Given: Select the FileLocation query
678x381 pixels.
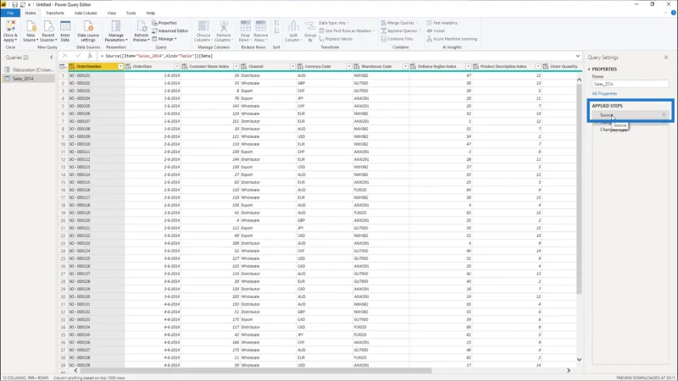Looking at the screenshot, I should (28, 69).
